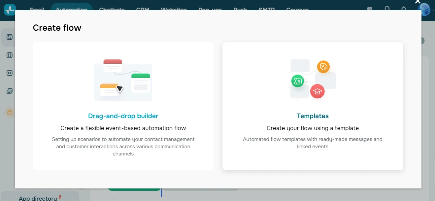This screenshot has width=435, height=201.
Task: Open the square widget sidebar icon
Action: tap(10, 73)
